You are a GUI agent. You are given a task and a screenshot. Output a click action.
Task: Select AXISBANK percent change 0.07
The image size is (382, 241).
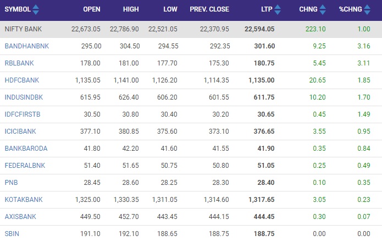(364, 217)
